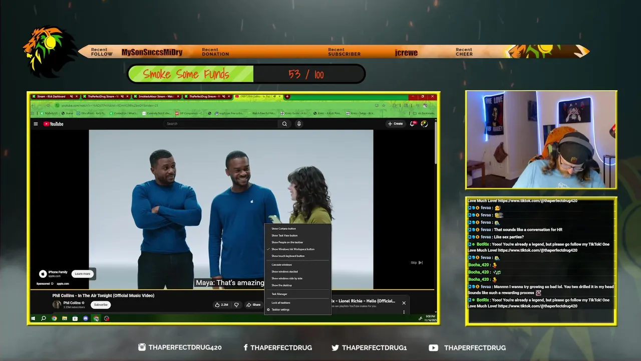Screen dimensions: 641x361
Task: Focus the YouTube search field
Action: click(222, 124)
